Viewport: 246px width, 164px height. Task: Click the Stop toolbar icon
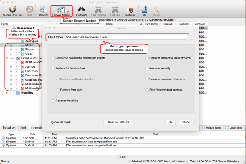pyautogui.click(x=30, y=9)
